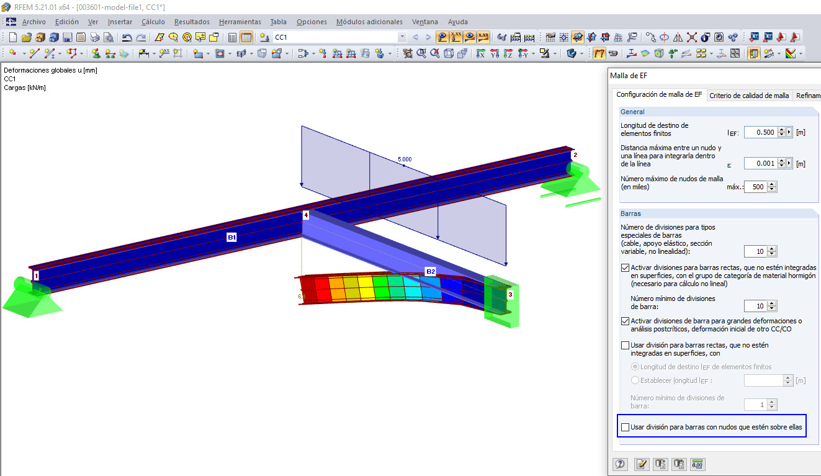Go to the next load case arrow
Screen dimensions: 821x476
click(x=429, y=37)
